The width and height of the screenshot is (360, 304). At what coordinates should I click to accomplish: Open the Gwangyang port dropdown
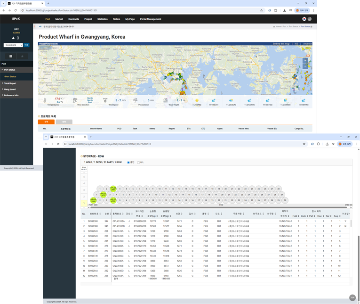tap(13, 45)
